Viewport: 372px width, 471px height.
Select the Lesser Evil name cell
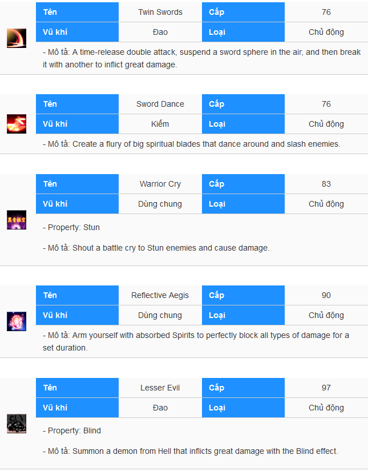tap(160, 388)
